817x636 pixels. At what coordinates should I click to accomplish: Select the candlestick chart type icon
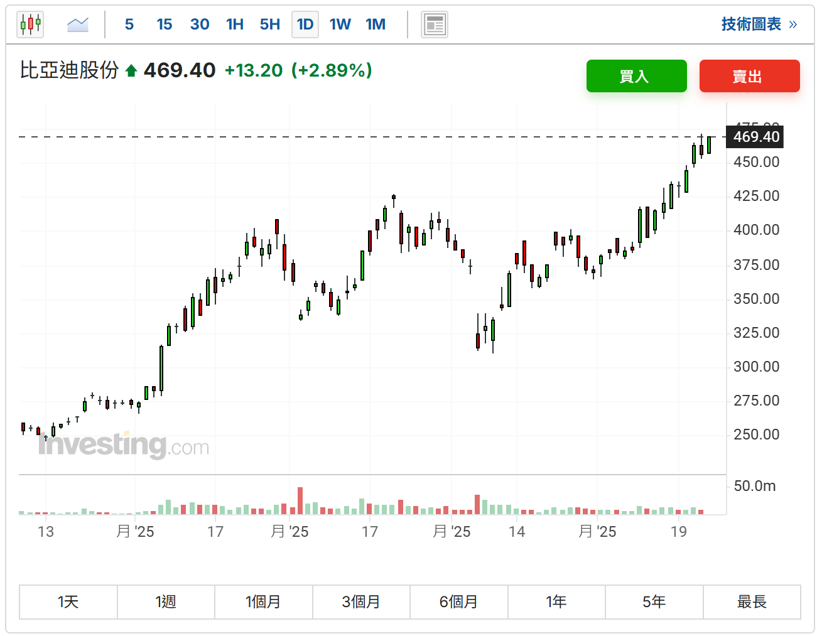[30, 24]
